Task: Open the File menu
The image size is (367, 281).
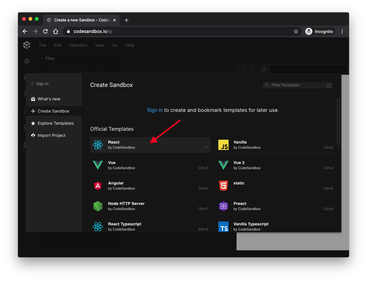Action: pos(43,45)
